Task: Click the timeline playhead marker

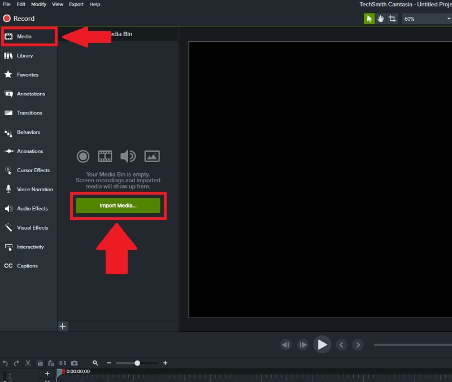Action: pos(60,372)
